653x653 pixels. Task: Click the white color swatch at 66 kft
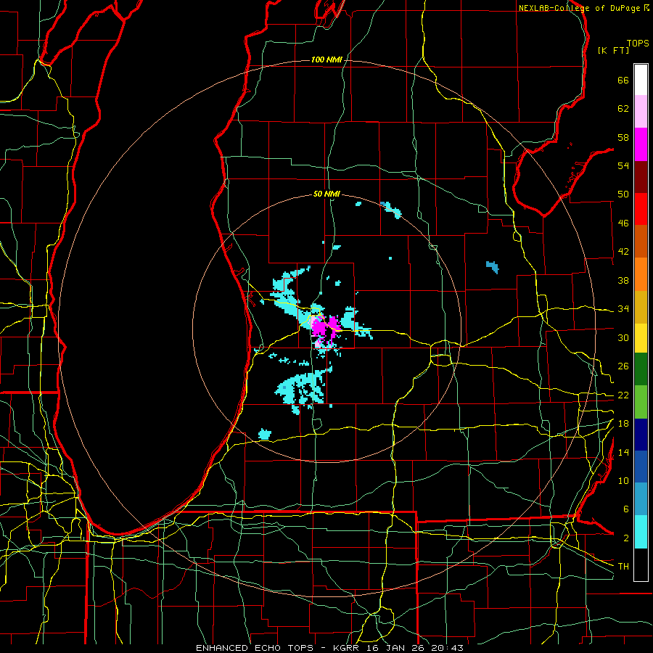[x=641, y=80]
